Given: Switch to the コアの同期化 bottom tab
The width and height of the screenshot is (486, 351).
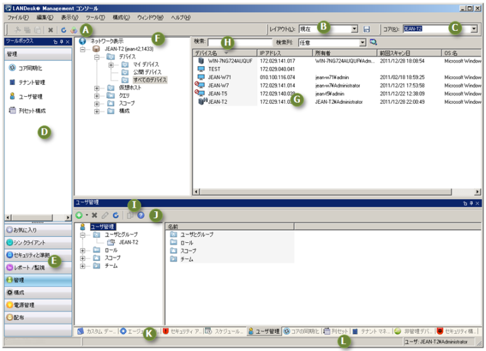Looking at the screenshot, I should 301,331.
